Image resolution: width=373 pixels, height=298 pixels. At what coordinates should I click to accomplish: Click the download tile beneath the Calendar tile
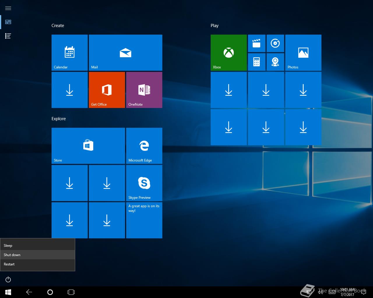pyautogui.click(x=70, y=90)
